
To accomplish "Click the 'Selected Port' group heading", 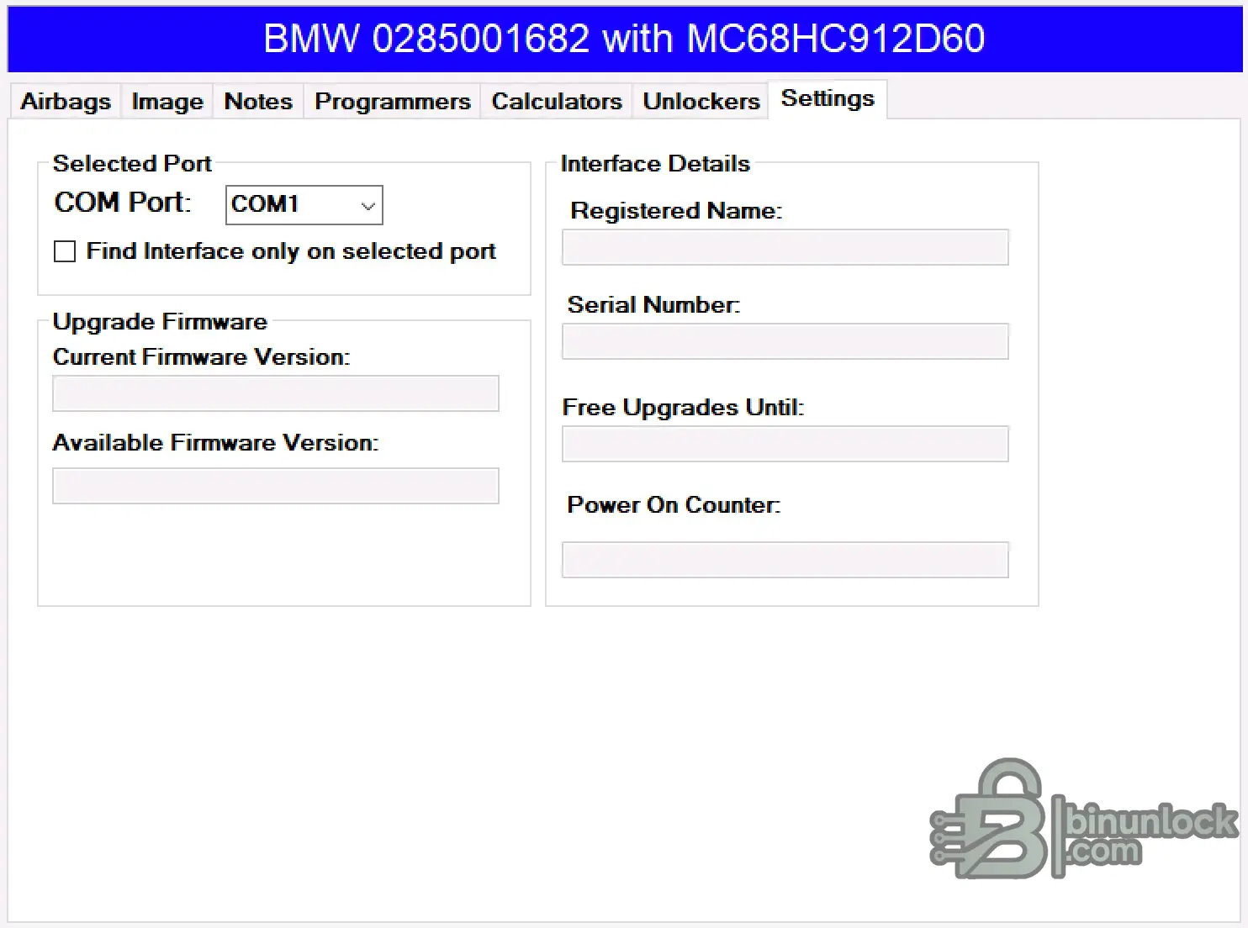I will coord(132,163).
